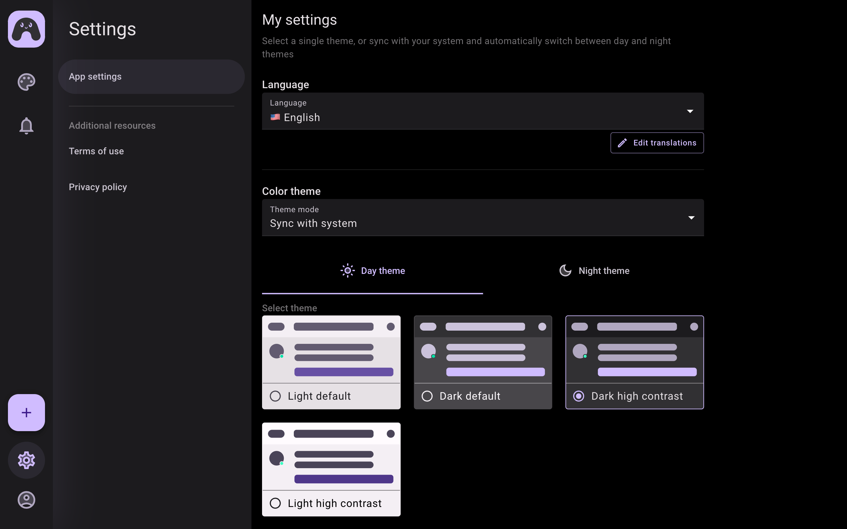Viewport: 847px width, 529px height.
Task: Click the Edit translations button
Action: 657,143
